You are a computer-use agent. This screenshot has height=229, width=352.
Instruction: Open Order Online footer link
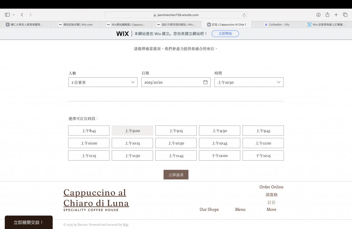pos(272,187)
